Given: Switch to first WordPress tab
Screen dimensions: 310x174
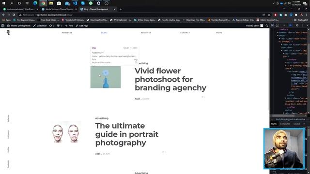Looking at the screenshot, I should [x=20, y=9].
